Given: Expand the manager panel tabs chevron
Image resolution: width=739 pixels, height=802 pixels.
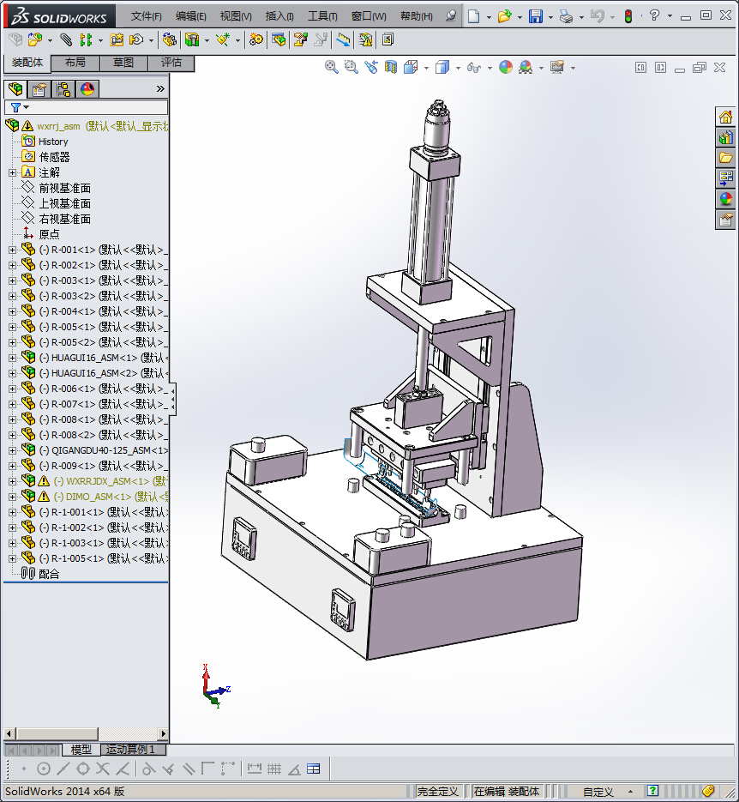Looking at the screenshot, I should [x=160, y=89].
